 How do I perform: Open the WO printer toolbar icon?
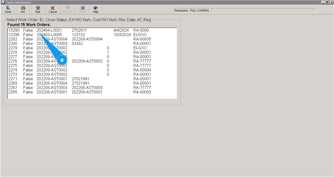(x=23, y=10)
